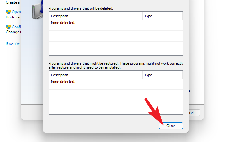This screenshot has height=142, width=236.
Task: Follow the "If you're" link
Action: click(x=13, y=44)
